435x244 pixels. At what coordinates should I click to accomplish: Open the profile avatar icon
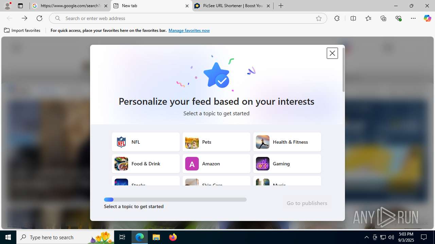point(7,6)
